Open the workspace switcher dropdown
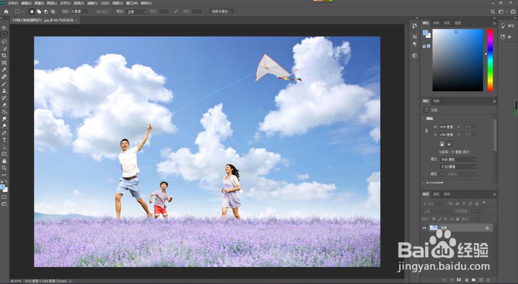 pyautogui.click(x=502, y=11)
